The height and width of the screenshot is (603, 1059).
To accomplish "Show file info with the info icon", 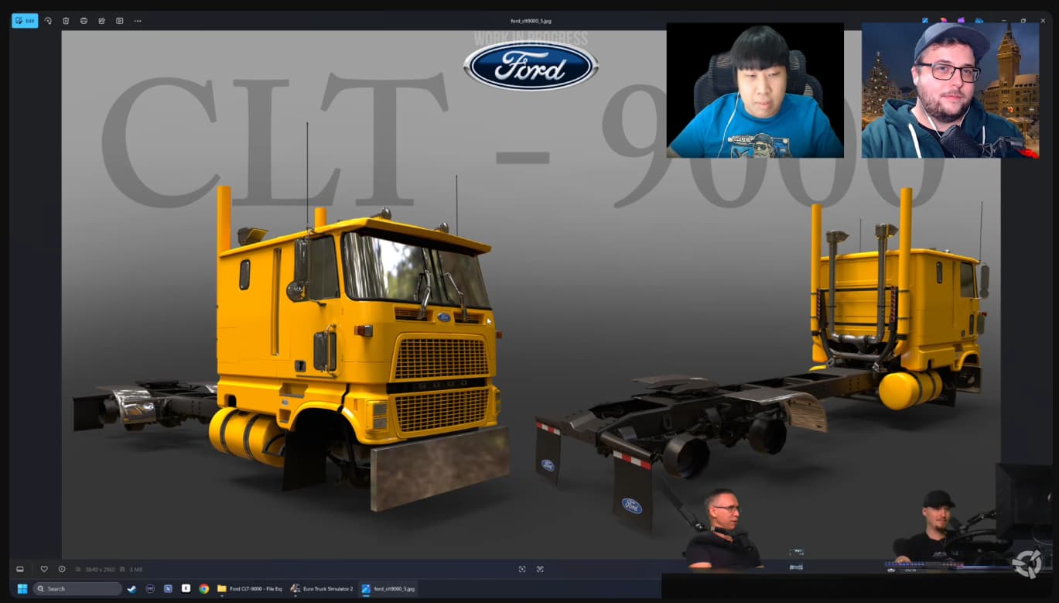I will (62, 569).
